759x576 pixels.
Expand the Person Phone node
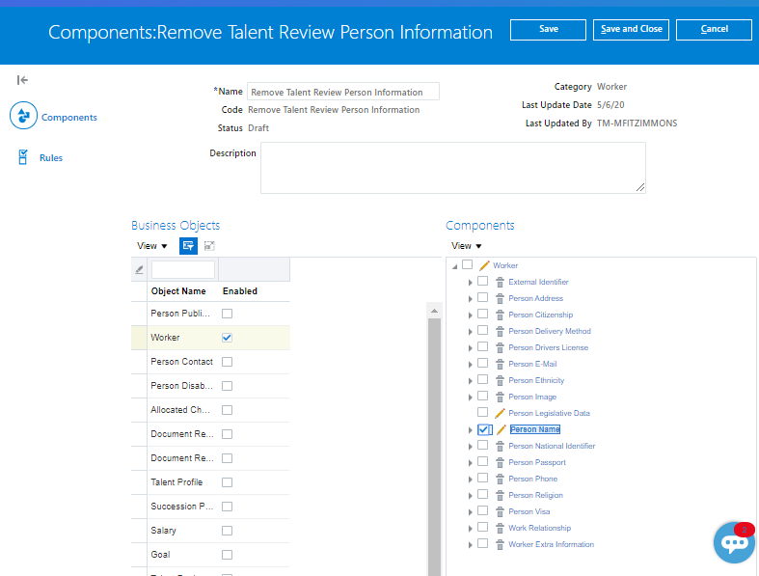coord(470,480)
